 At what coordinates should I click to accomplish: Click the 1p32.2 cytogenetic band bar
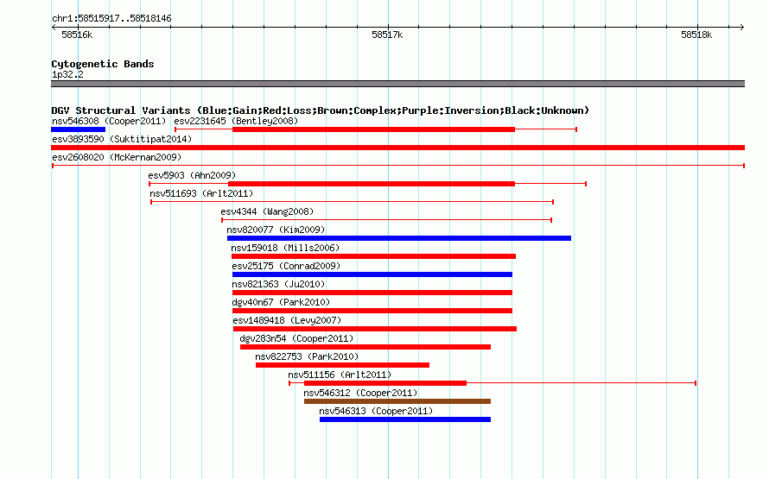pyautogui.click(x=397, y=84)
